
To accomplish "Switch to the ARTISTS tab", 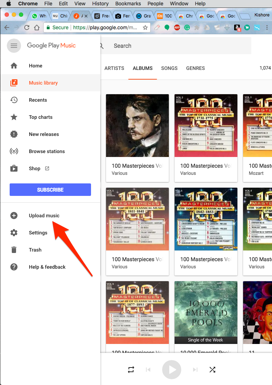I will tap(114, 68).
